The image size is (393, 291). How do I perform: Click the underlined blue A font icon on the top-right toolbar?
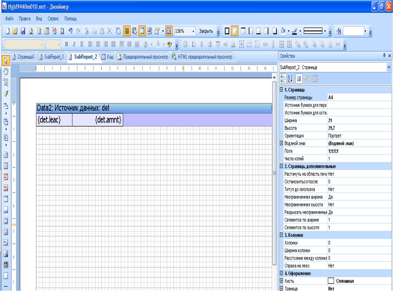pyautogui.click(x=339, y=31)
